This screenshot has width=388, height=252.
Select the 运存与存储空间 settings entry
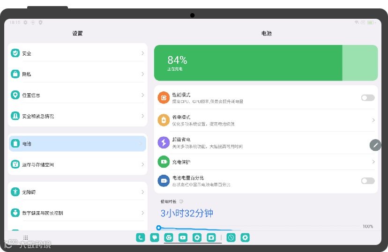tap(77, 164)
